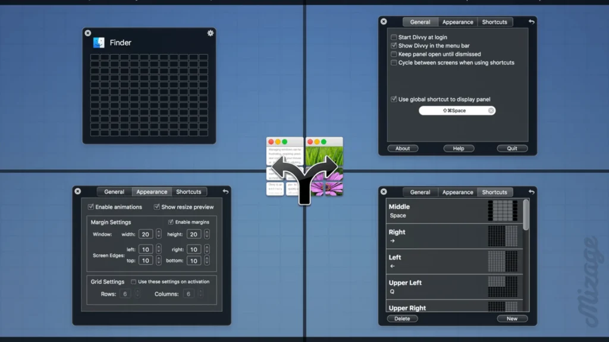The image size is (609, 342).
Task: Select the grid preview beside the Middle shortcut
Action: point(505,210)
